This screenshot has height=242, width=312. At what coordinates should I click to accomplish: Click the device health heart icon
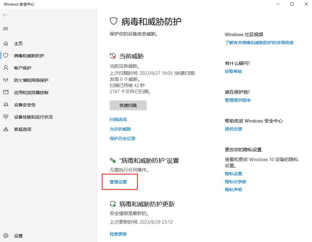tap(6, 117)
